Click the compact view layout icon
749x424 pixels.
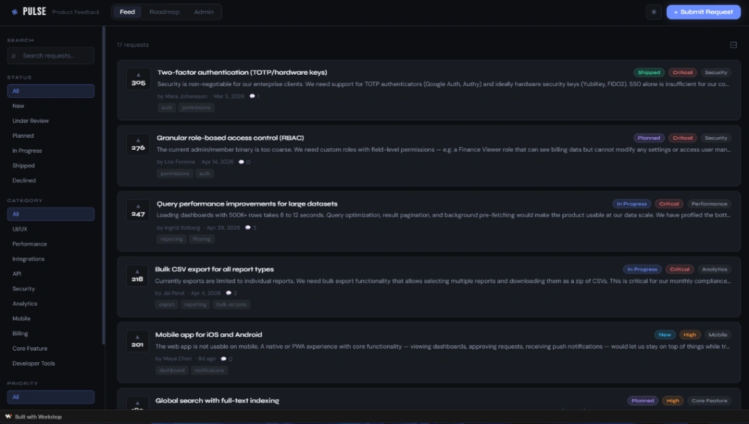pyautogui.click(x=733, y=45)
